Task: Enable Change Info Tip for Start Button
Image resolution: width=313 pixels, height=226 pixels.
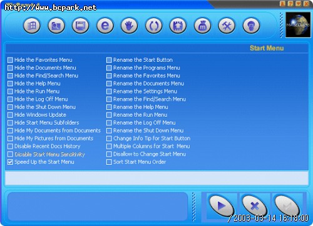Action: (109, 139)
